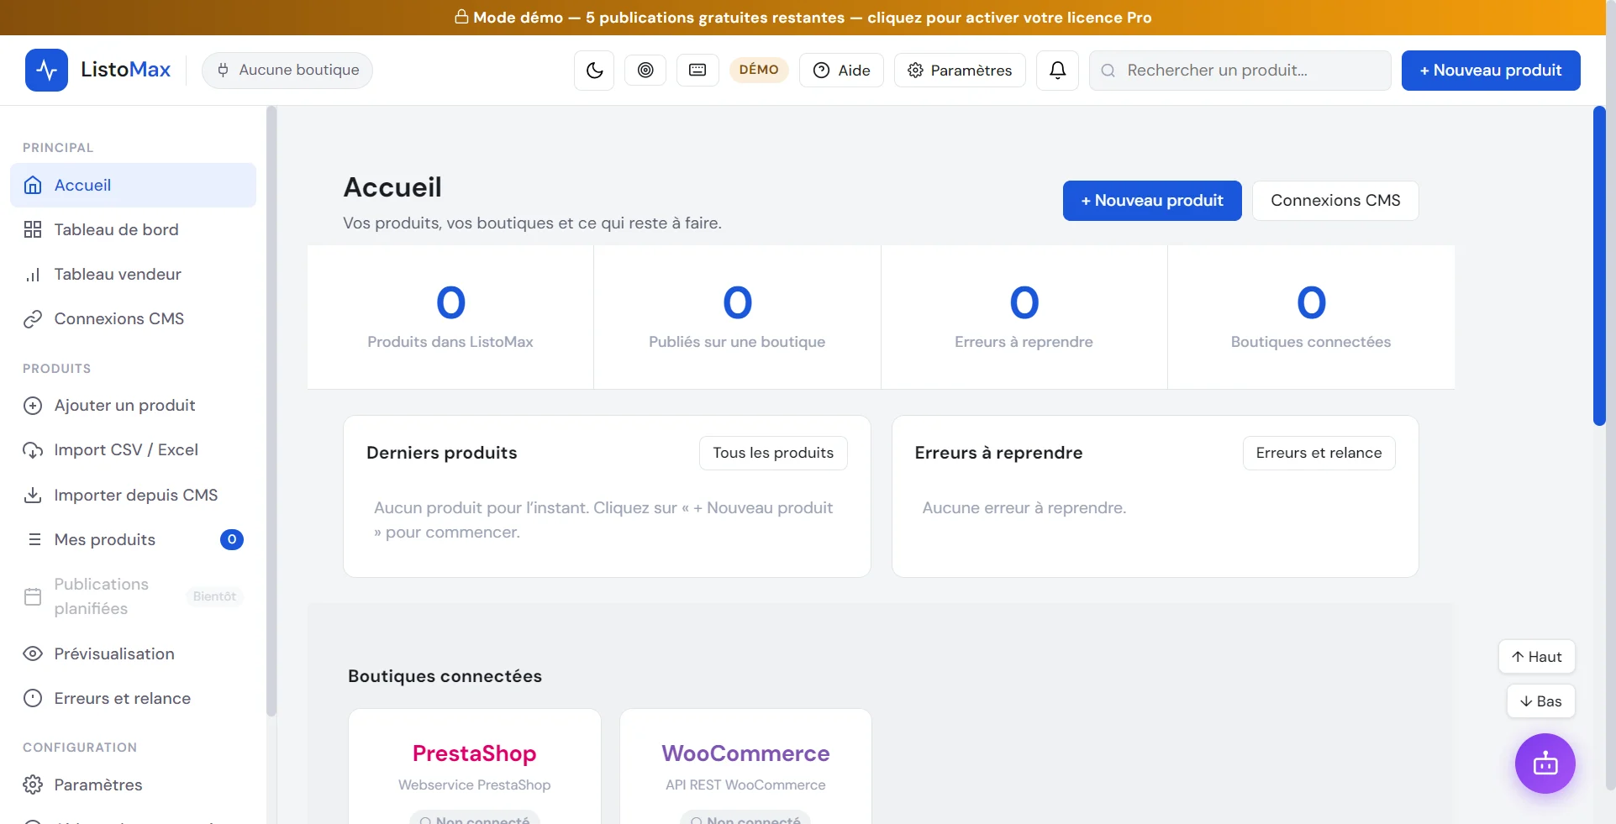The width and height of the screenshot is (1616, 824).
Task: Click Erreurs et relance button in errors panel
Action: pos(1319,454)
